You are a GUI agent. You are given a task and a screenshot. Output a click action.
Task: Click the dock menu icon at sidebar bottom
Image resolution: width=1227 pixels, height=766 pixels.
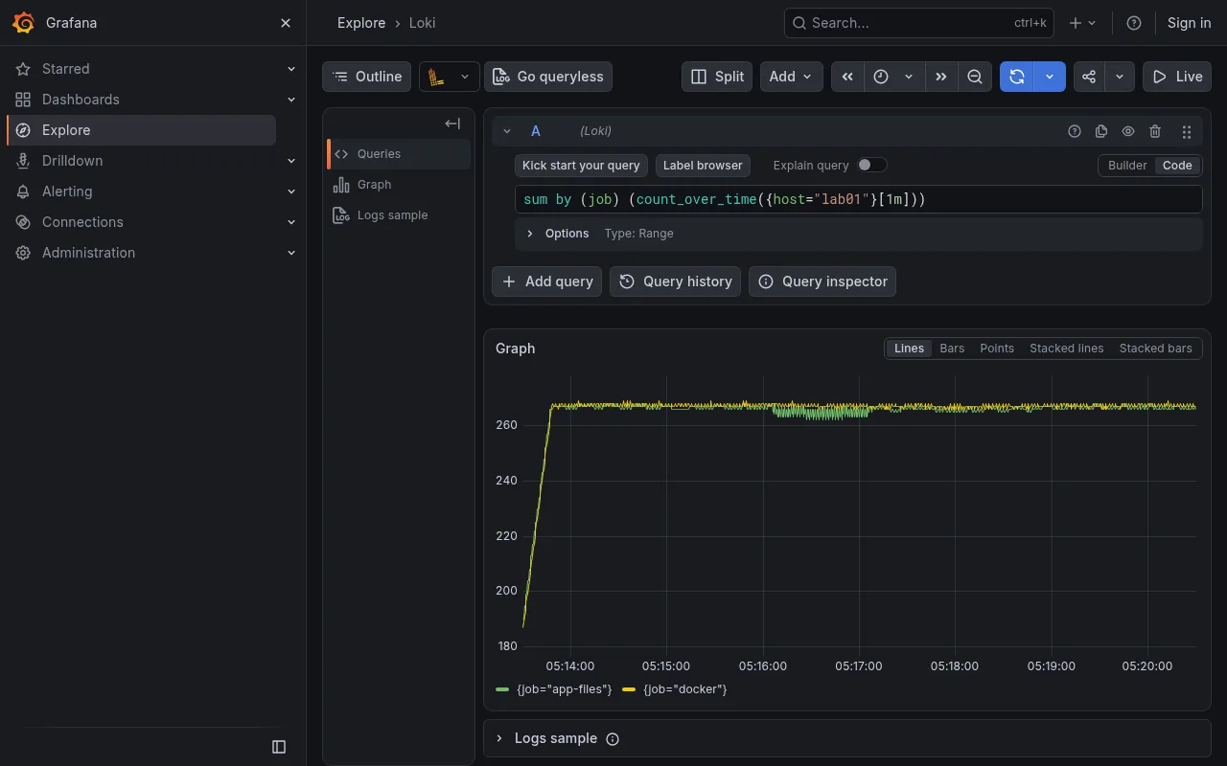pos(279,747)
